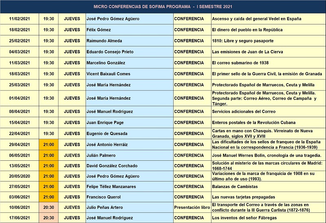The height and width of the screenshot is (223, 326).
Task: Click José Manuel Rodríguez in the 17/06/2021 row
Action: coord(110,218)
